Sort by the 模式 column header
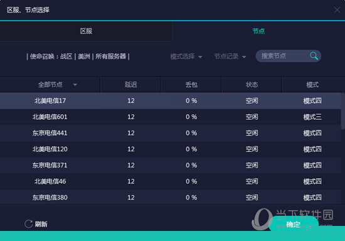 (312, 85)
